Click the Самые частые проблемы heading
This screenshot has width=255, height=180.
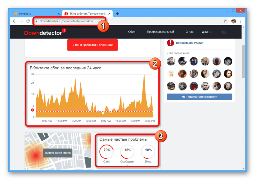click(123, 139)
